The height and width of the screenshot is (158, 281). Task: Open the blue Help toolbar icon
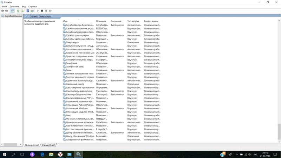pos(28,11)
